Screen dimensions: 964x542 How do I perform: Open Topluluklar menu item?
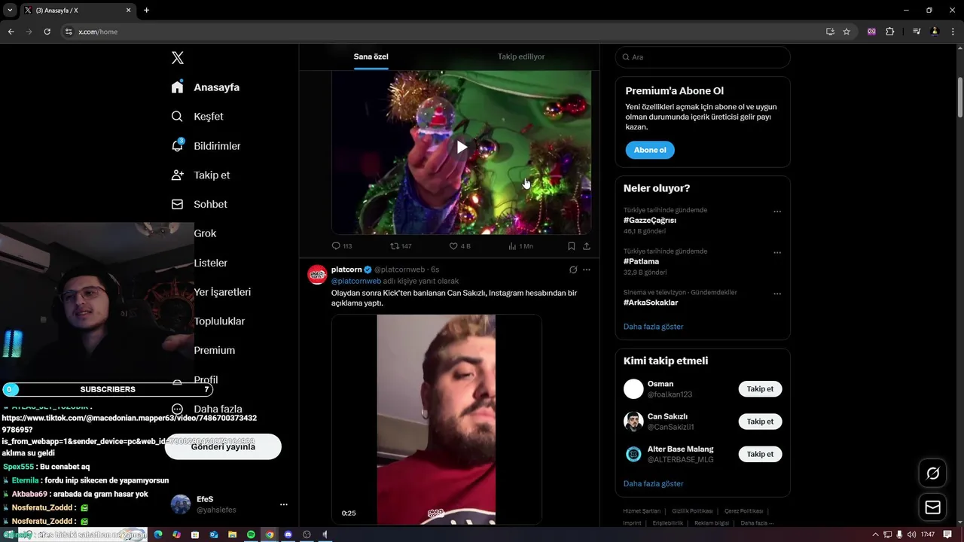[219, 321]
